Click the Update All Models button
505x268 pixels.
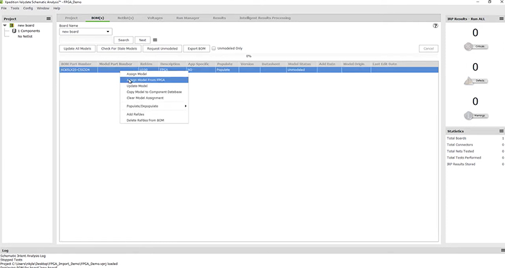pyautogui.click(x=78, y=49)
